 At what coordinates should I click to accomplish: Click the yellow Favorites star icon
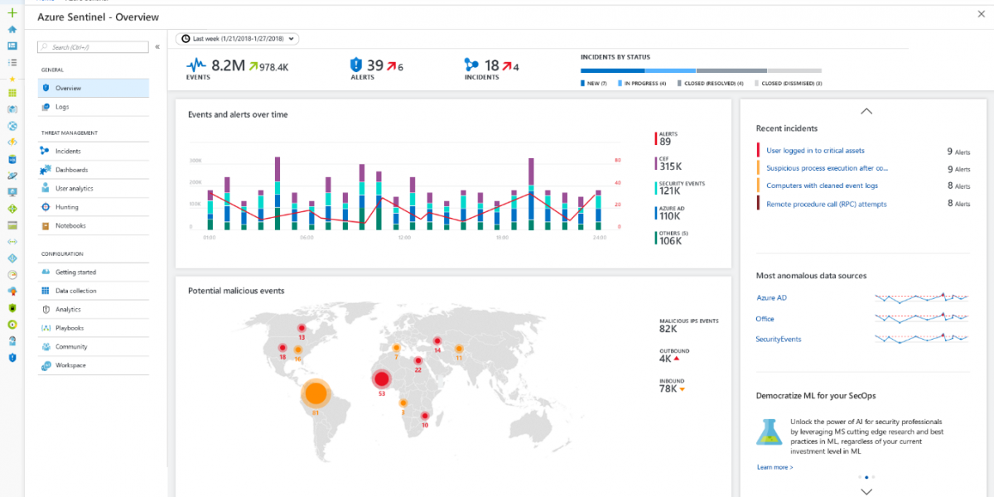click(x=12, y=79)
